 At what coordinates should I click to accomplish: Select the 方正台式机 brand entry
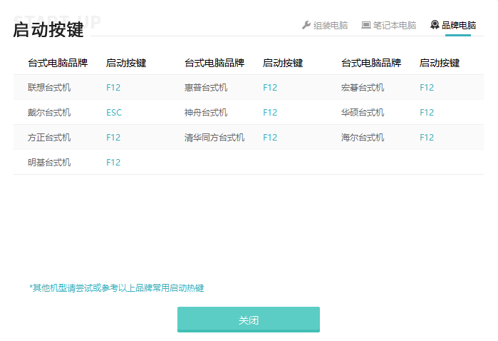pyautogui.click(x=49, y=138)
